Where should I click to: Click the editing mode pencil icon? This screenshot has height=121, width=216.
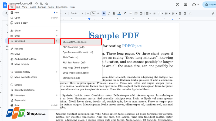click(213, 13)
